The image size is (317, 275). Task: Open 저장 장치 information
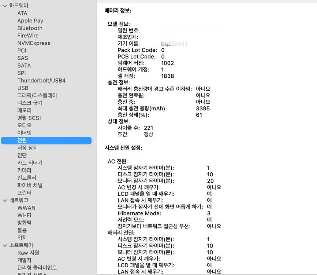point(27,148)
